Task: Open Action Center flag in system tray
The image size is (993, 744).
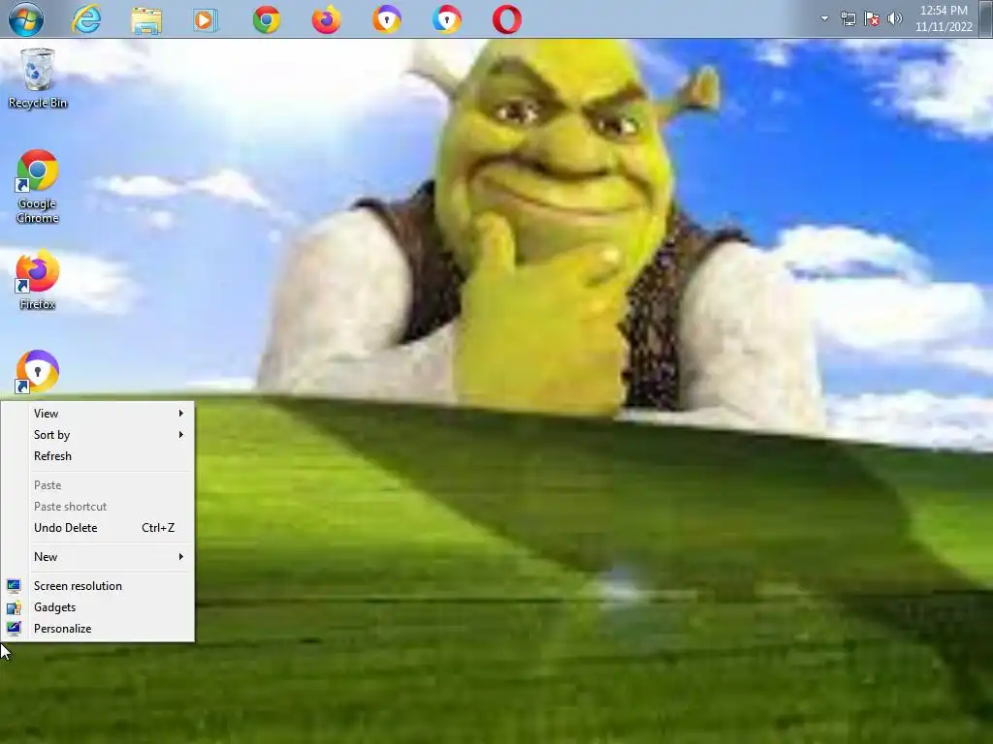Action: click(x=872, y=19)
